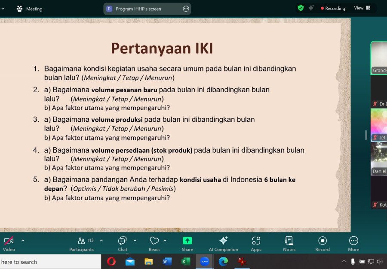Click the Program IHHP's screen label
This screenshot has height=269, width=387.
pyautogui.click(x=138, y=9)
